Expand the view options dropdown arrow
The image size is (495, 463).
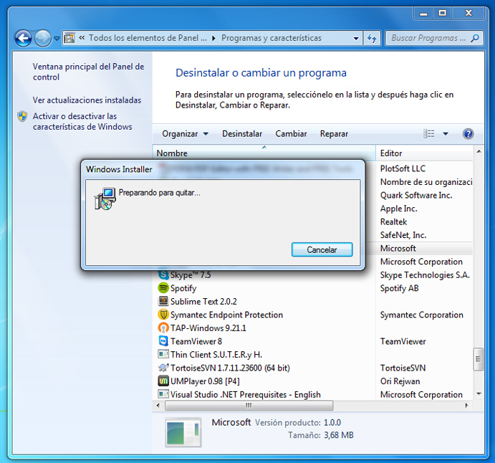point(445,134)
